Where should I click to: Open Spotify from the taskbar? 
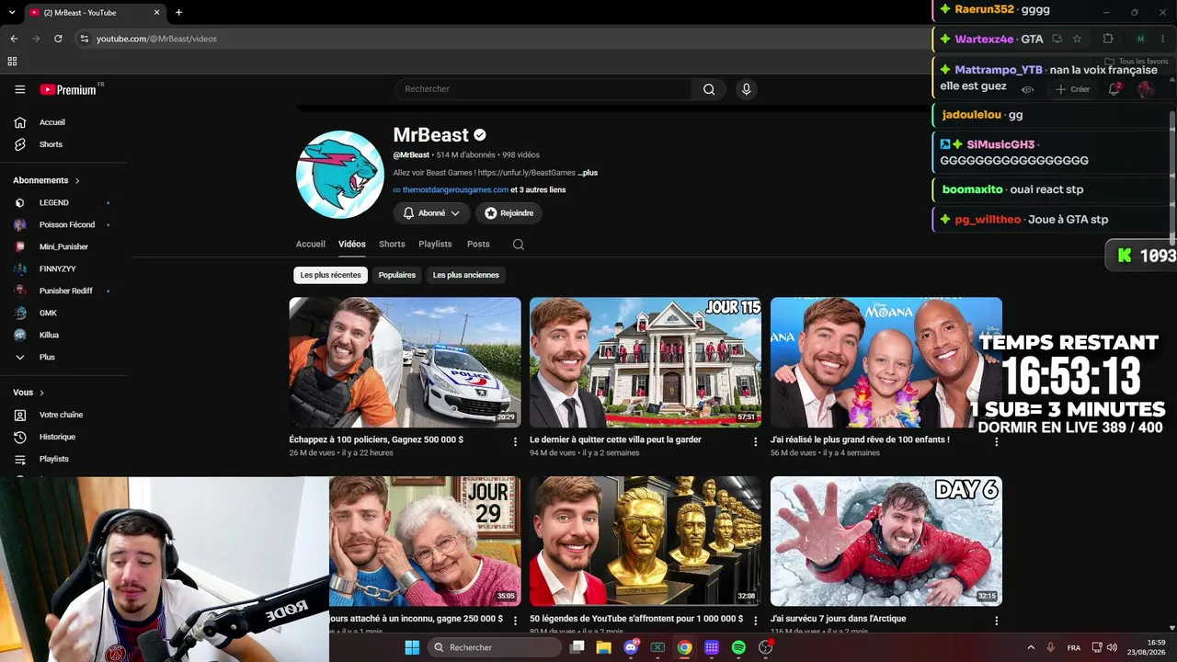(x=738, y=647)
